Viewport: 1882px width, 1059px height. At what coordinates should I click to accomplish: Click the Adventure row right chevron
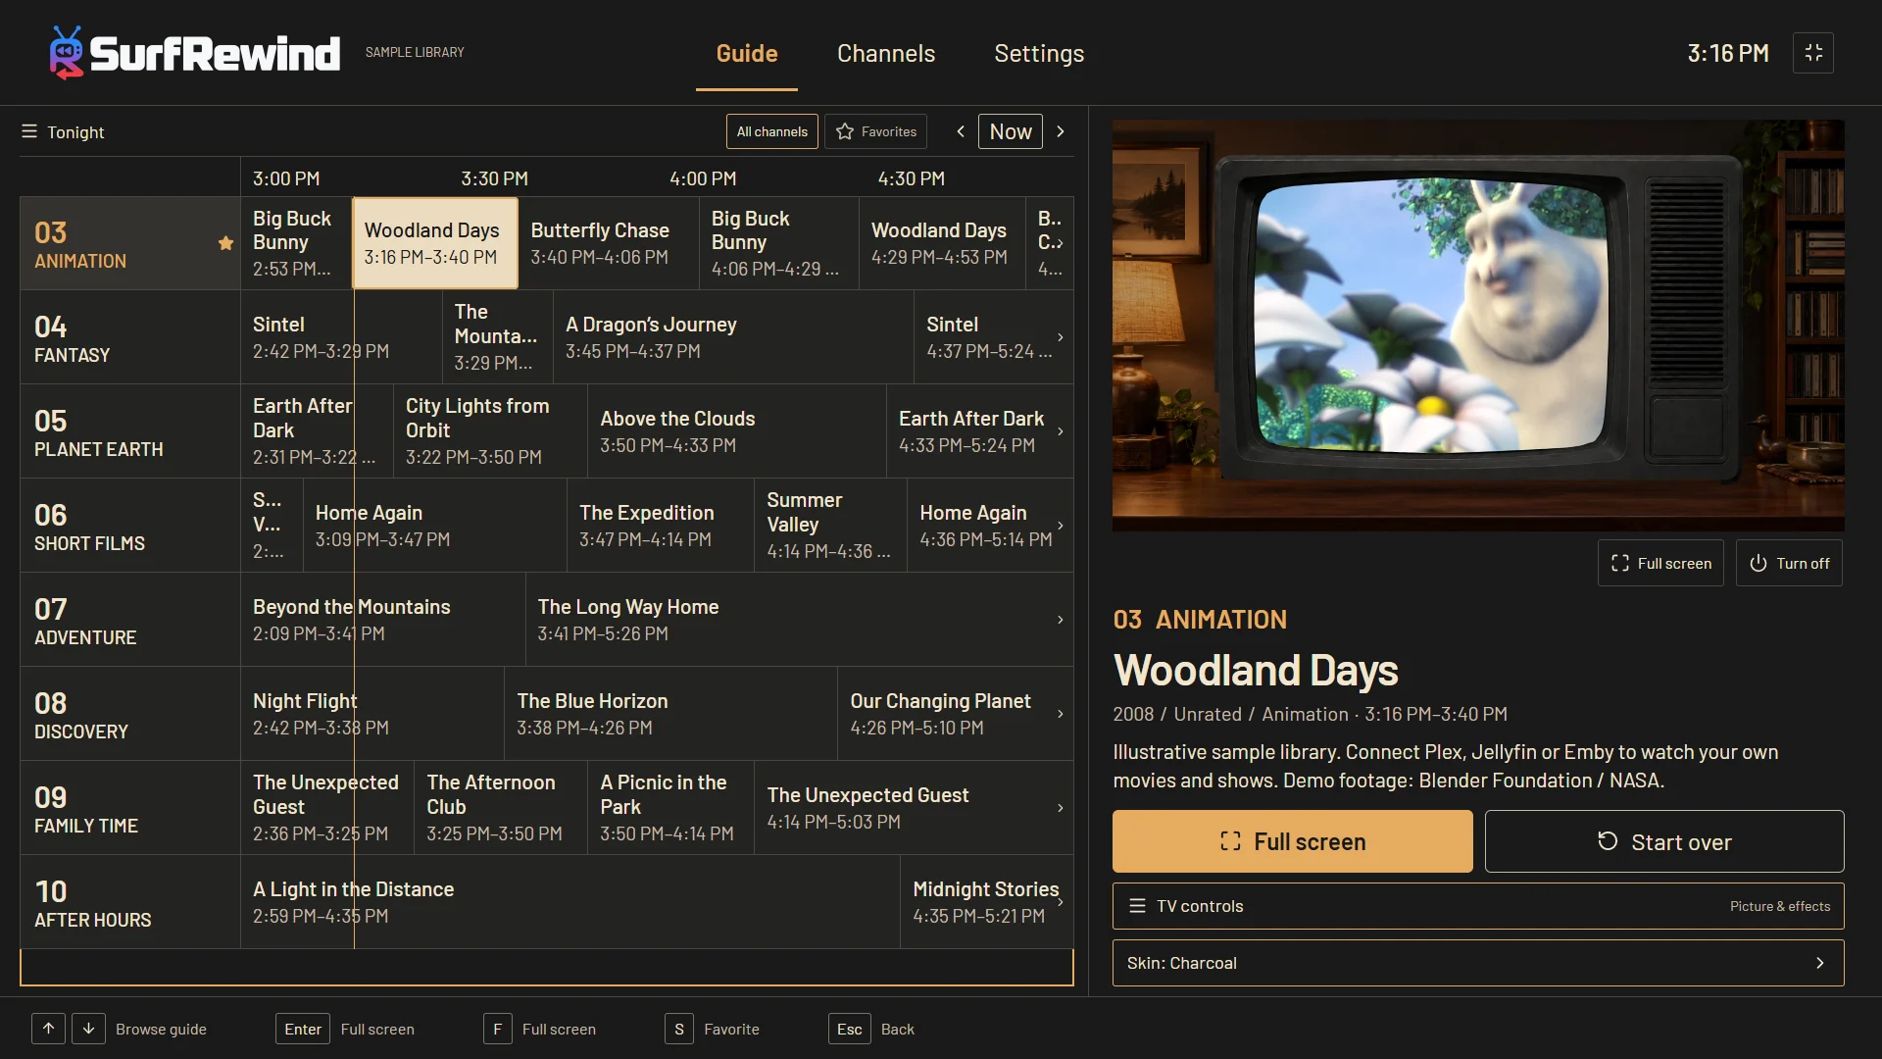[1061, 620]
